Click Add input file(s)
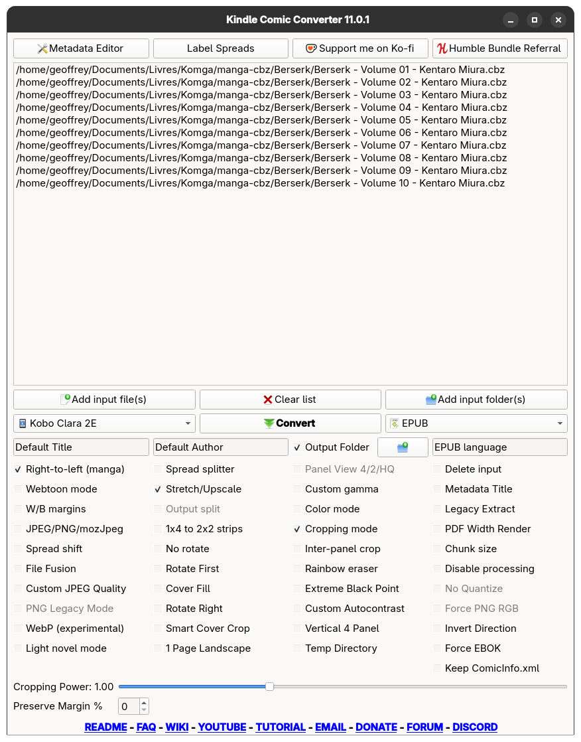This screenshot has height=742, width=581. 105,400
